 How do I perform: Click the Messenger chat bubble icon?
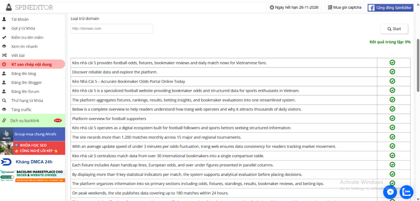(x=390, y=192)
